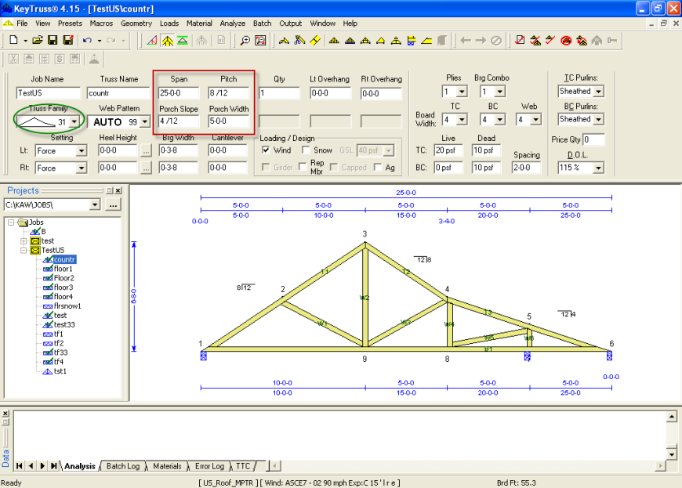
Task: Click the green truss profile icon
Action: point(183,41)
